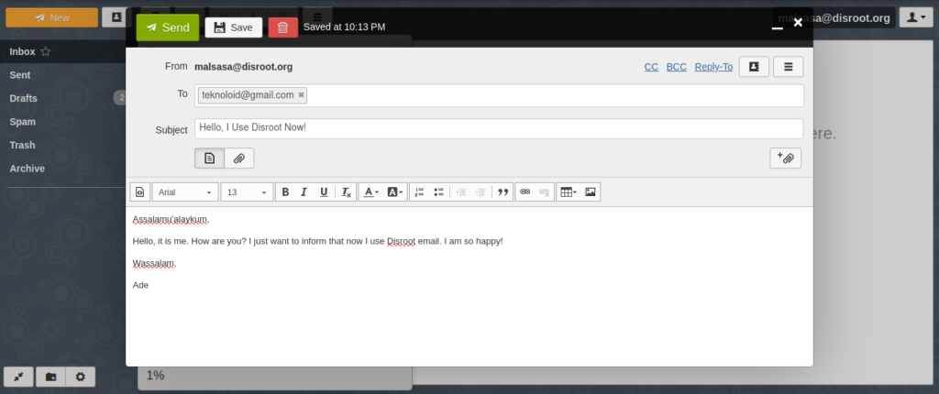The image size is (939, 394).
Task: Open the background toolbar hamburger menu
Action: [x=317, y=17]
